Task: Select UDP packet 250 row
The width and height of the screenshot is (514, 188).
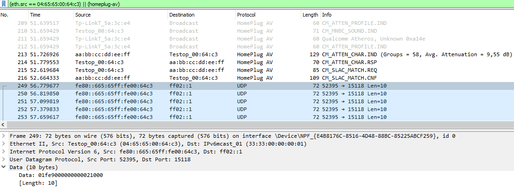Action: [257, 94]
